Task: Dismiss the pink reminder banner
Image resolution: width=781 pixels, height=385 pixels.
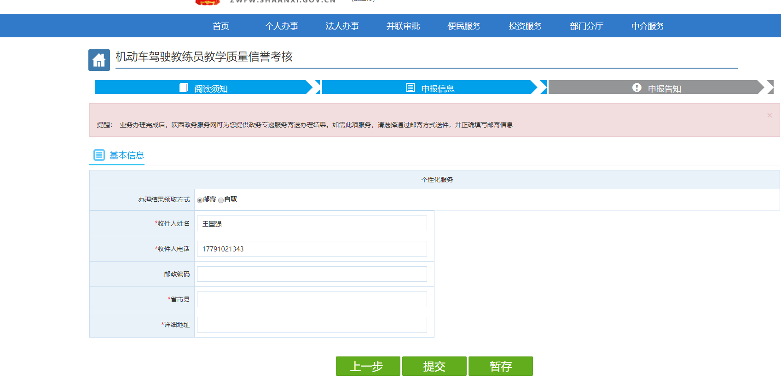Action: [x=769, y=115]
